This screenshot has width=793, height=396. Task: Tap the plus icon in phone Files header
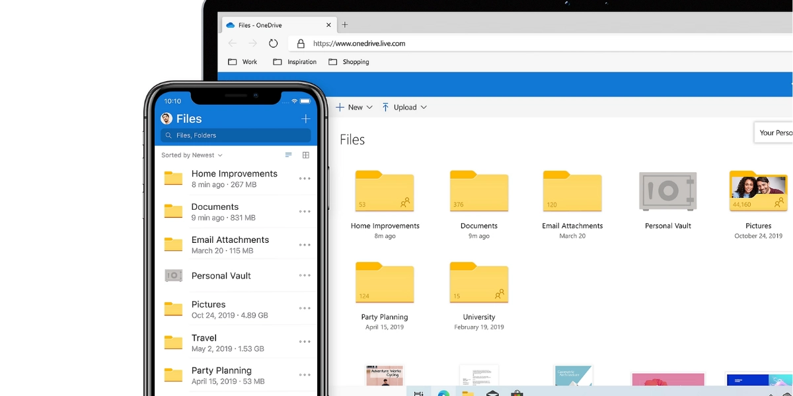[x=305, y=119]
